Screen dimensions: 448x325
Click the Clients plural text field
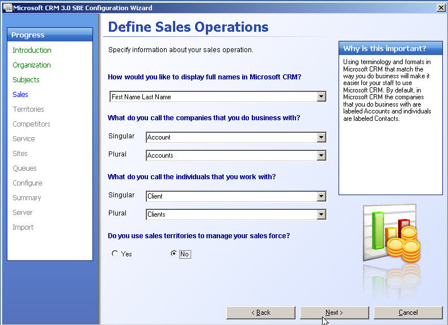231,214
